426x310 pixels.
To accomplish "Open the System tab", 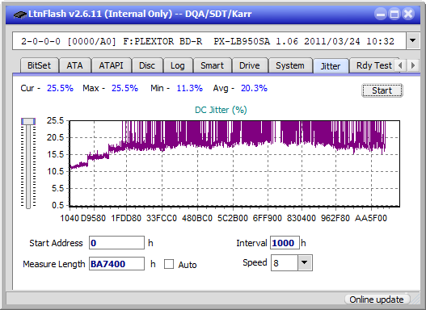I will 290,65.
